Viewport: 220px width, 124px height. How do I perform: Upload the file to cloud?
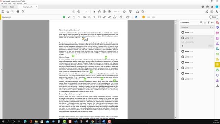[13, 12]
